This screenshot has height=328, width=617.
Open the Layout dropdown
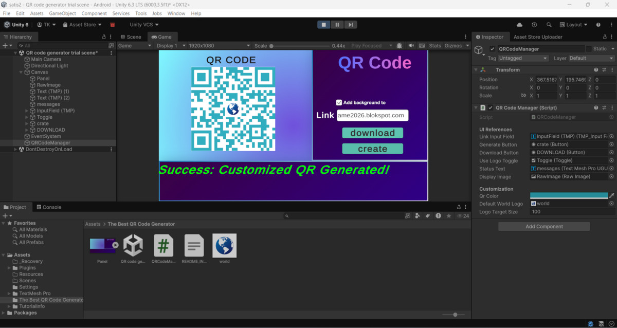point(574,25)
